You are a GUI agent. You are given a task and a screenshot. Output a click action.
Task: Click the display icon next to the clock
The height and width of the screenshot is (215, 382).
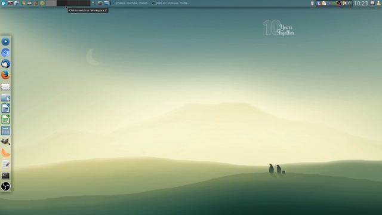pyautogui.click(x=372, y=3)
